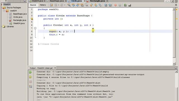Switch to Source view
Image resolution: width=179 pixels, height=101 pixels.
[33, 5]
